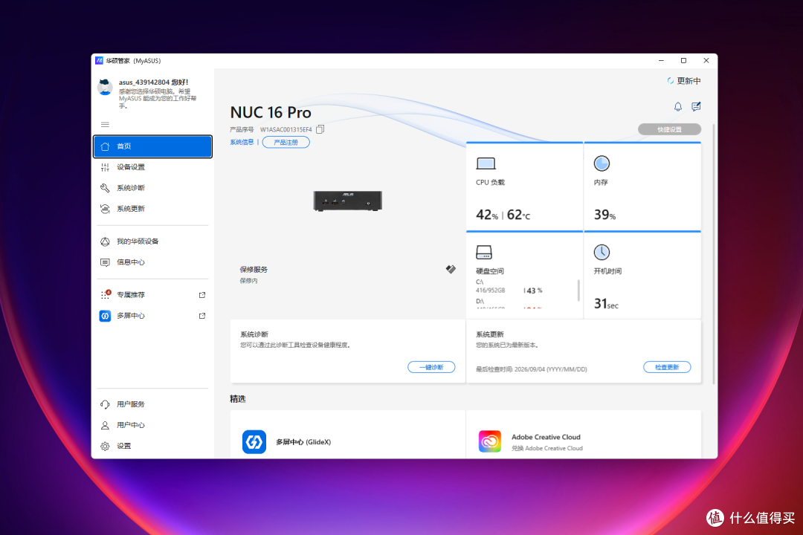This screenshot has height=535, width=803.
Task: Click the asus_439142804 greeting text
Action: pyautogui.click(x=154, y=82)
